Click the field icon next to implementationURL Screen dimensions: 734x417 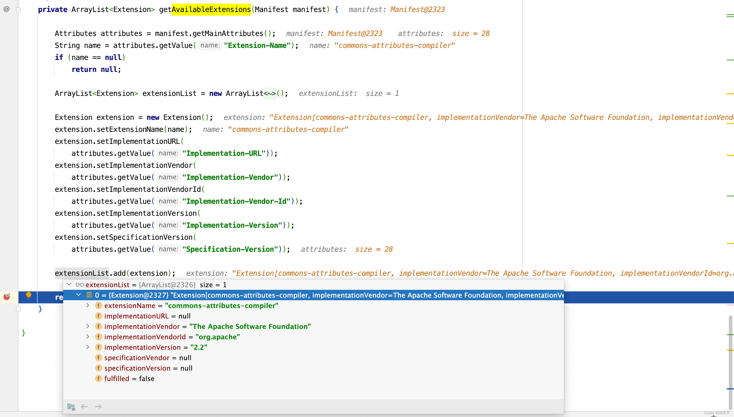[98, 316]
